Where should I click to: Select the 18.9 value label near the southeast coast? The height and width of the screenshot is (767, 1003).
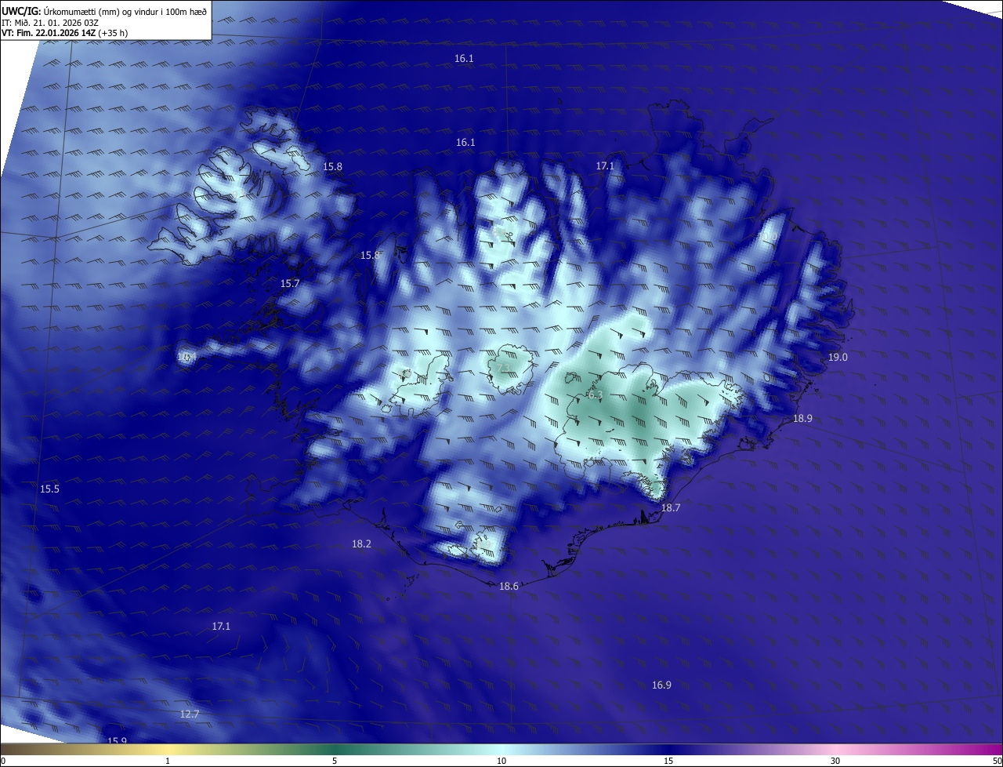click(x=802, y=418)
